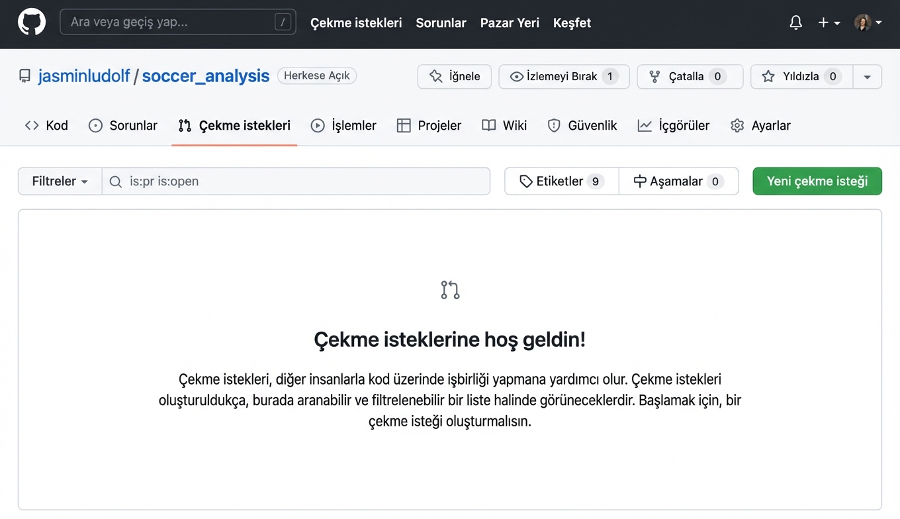Open your avatar profile picture

pyautogui.click(x=862, y=22)
